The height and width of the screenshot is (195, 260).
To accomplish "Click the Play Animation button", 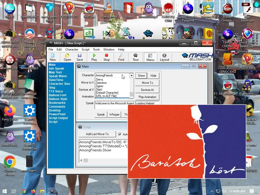I will tap(148, 97).
